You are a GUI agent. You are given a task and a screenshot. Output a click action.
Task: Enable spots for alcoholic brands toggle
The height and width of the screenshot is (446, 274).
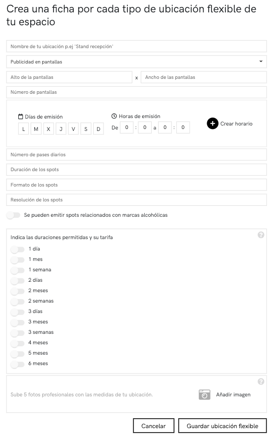click(14, 215)
